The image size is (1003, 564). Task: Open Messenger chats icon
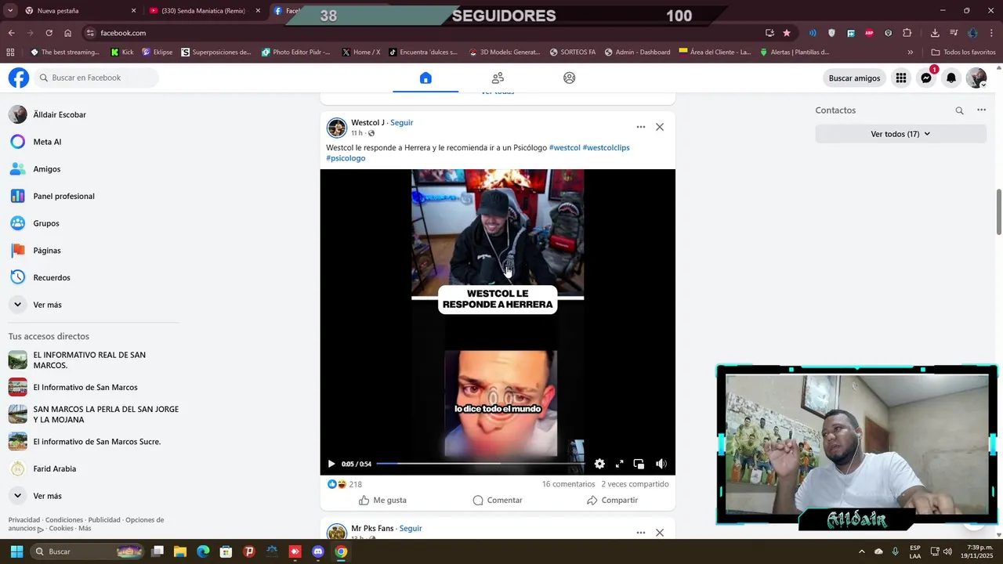pyautogui.click(x=926, y=78)
